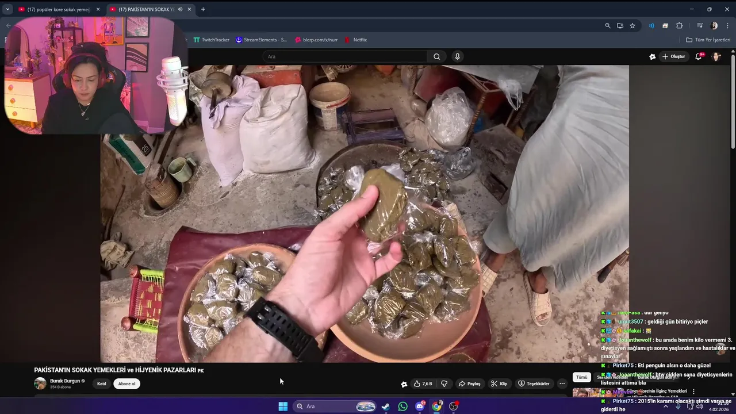
Task: Click the Windows taskbar 'Ara' search box
Action: coord(335,407)
